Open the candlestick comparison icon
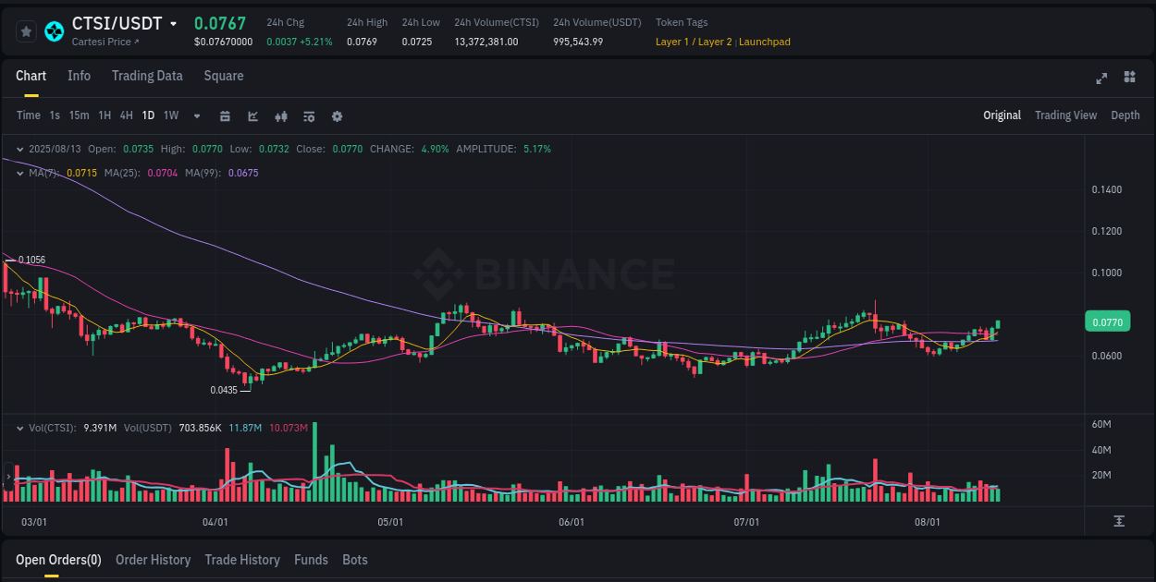1156x582 pixels. 280,115
